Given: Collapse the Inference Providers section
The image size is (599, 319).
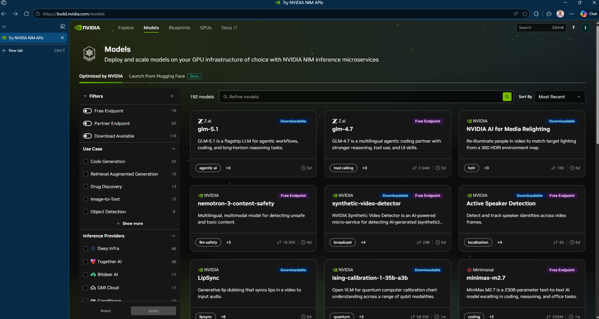Looking at the screenshot, I should (174, 236).
